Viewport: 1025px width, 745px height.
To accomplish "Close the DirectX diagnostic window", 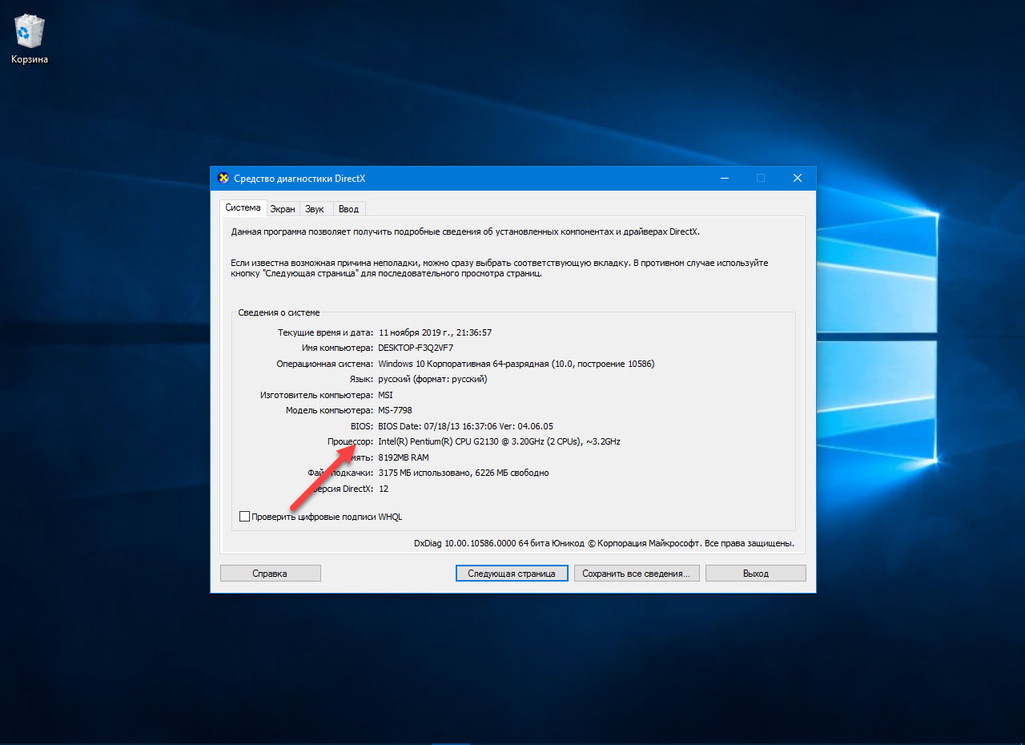I will click(x=797, y=178).
